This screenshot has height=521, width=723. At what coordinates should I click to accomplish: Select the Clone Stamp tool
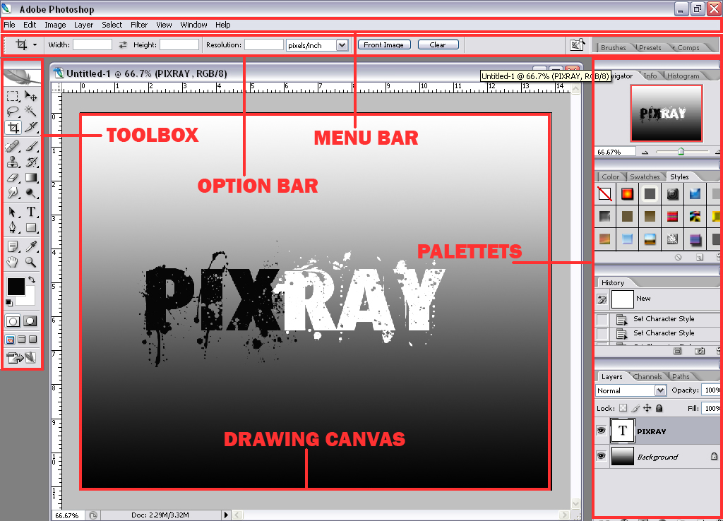[13, 162]
